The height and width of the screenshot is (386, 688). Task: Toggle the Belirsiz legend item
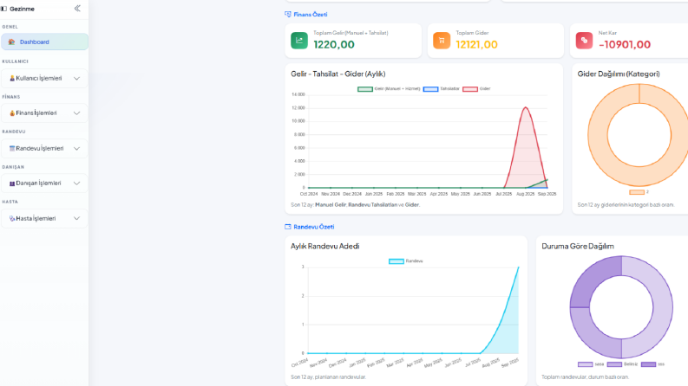click(622, 364)
